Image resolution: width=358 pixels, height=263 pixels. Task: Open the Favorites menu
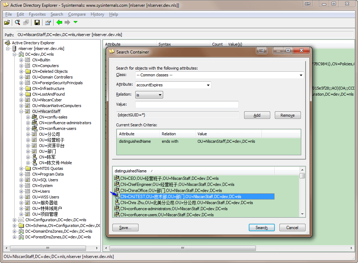tap(37, 14)
